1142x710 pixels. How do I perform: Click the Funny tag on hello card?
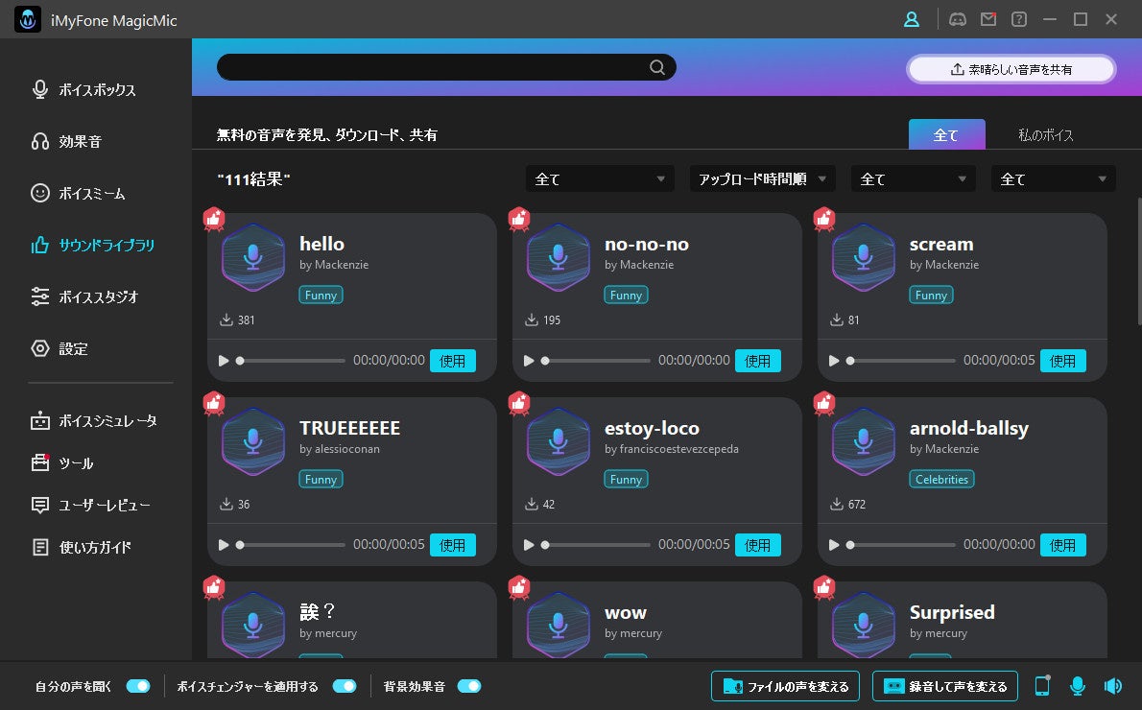pos(321,295)
